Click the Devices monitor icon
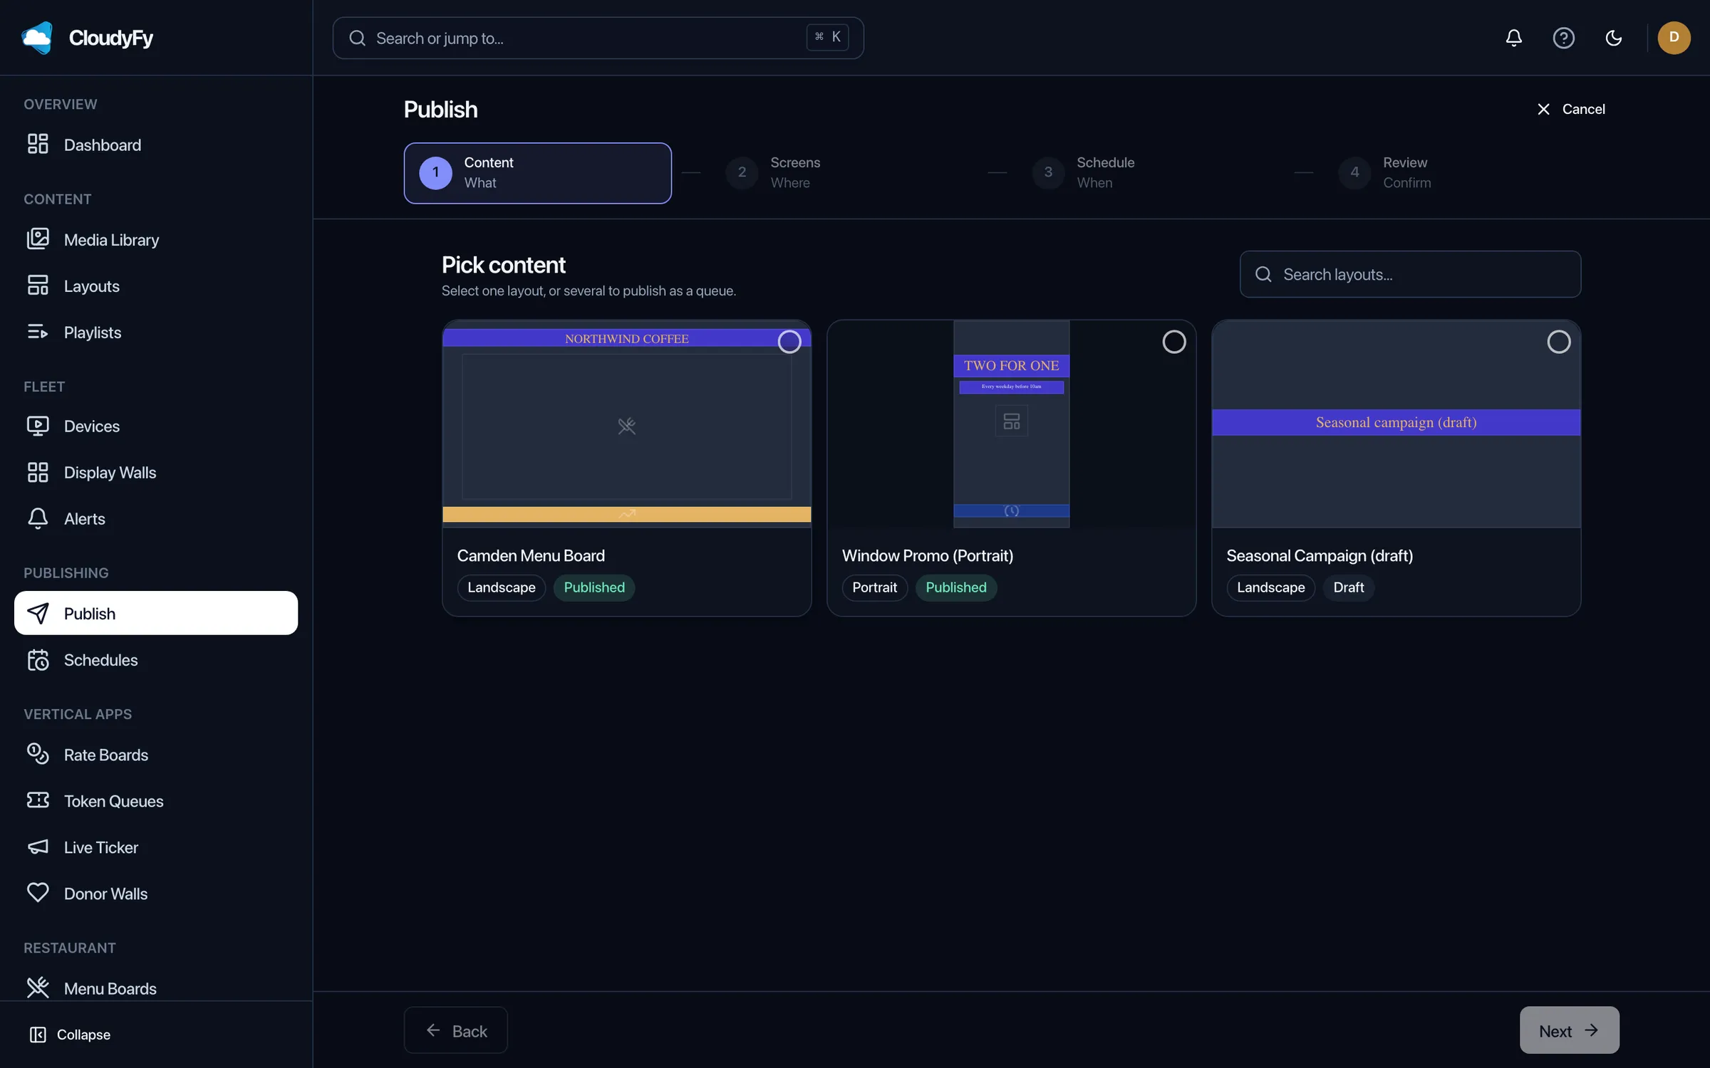 38,426
